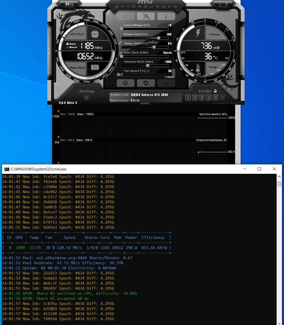Image resolution: width=284 pixels, height=325 pixels.
Task: Click the thermometer temperature icon
Action: (198, 68)
